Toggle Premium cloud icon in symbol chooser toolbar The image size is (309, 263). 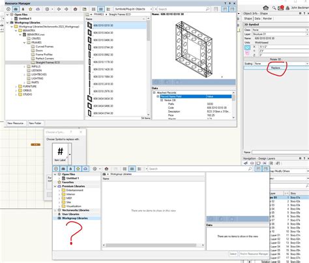tap(85, 169)
